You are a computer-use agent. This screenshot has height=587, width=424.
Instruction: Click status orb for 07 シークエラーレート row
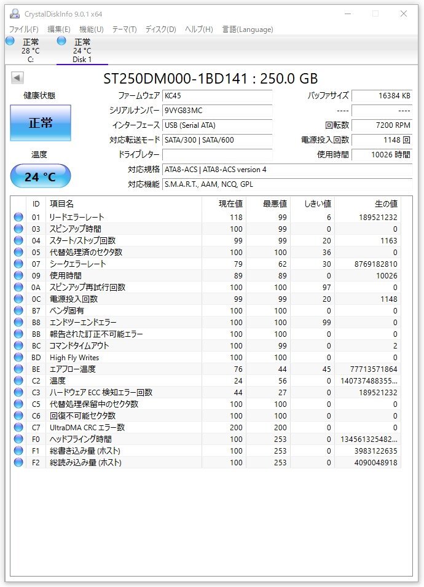click(18, 264)
